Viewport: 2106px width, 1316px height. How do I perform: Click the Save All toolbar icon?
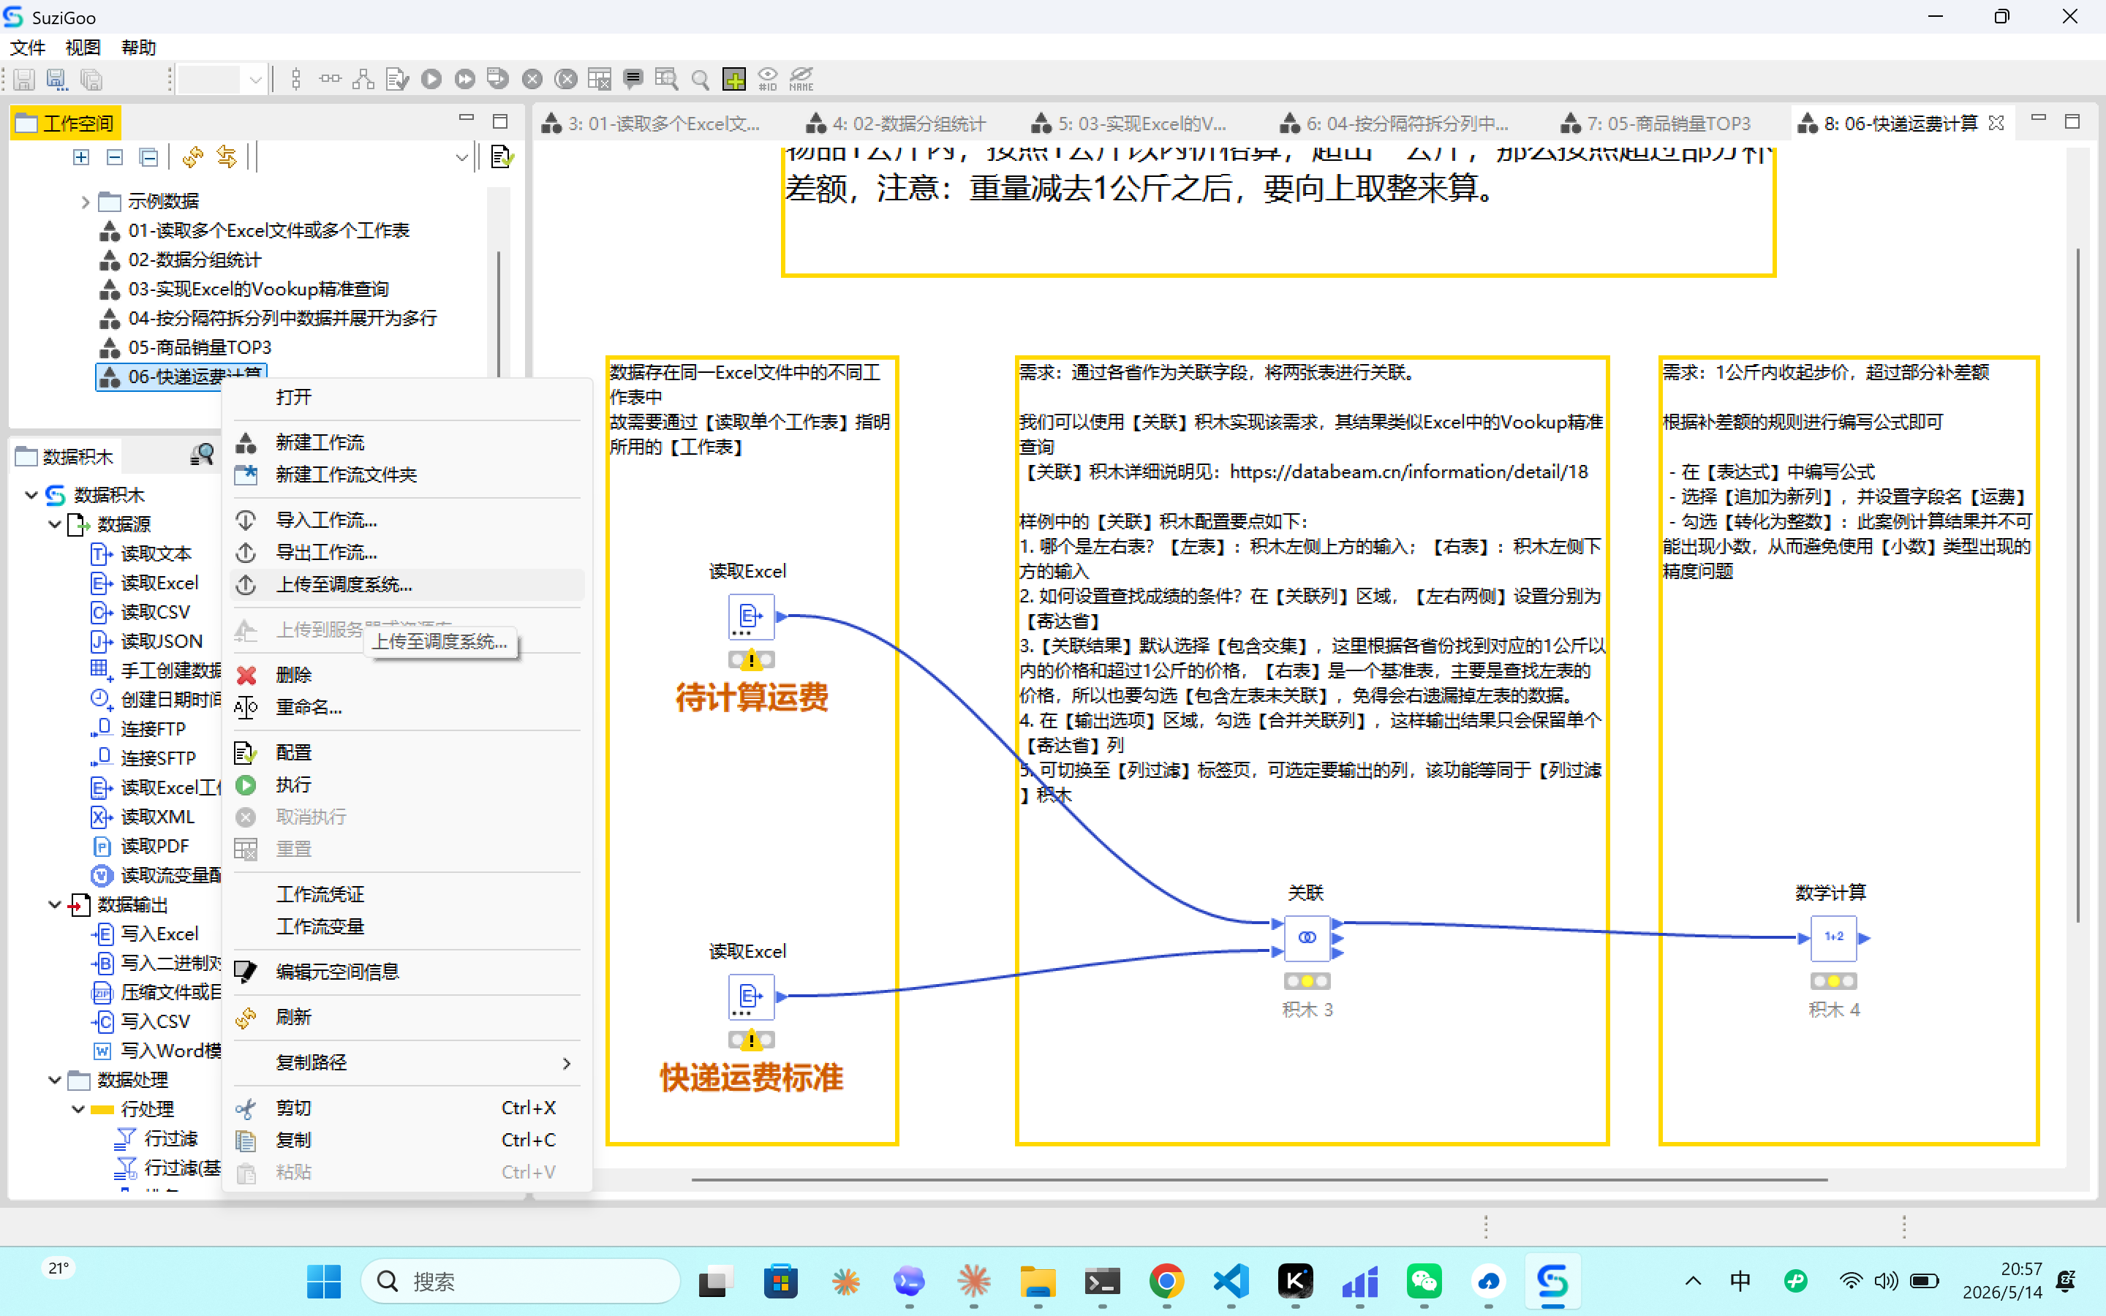91,79
